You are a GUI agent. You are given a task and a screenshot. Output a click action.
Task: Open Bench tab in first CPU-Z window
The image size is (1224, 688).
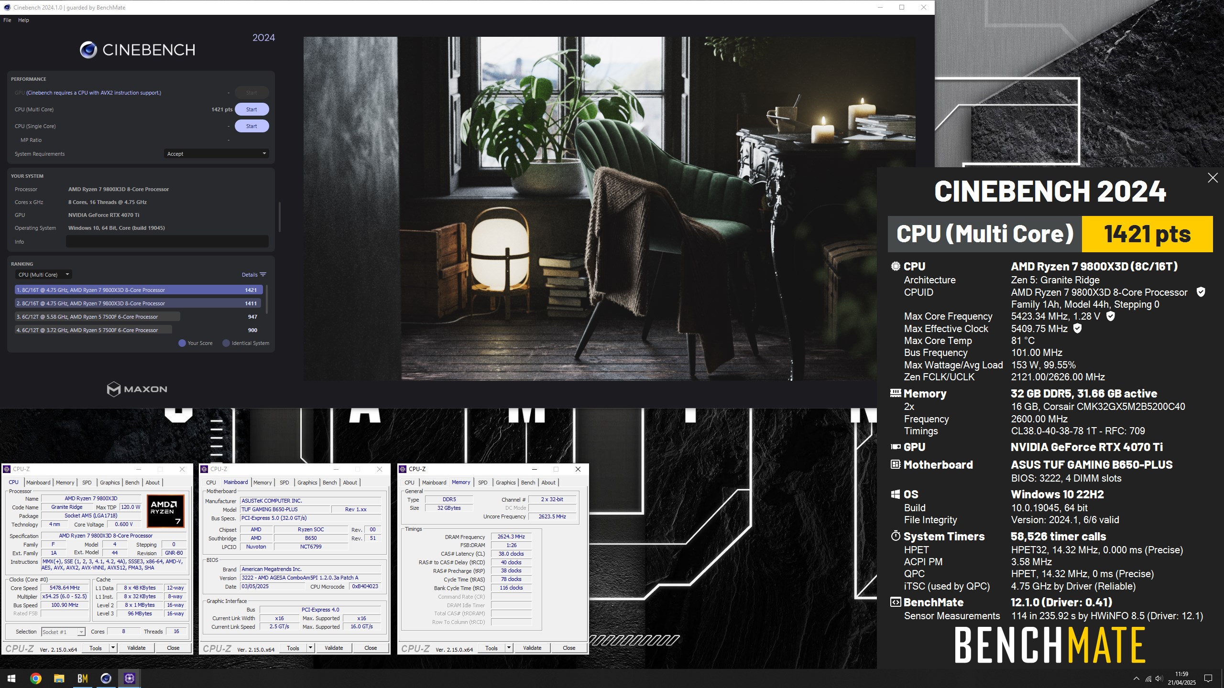click(x=132, y=483)
